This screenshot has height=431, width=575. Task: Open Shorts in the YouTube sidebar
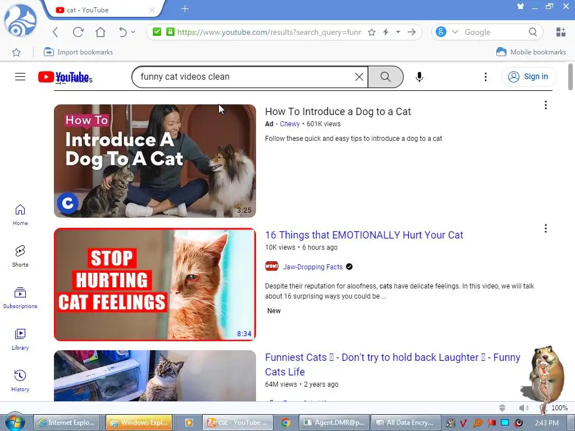pyautogui.click(x=20, y=256)
